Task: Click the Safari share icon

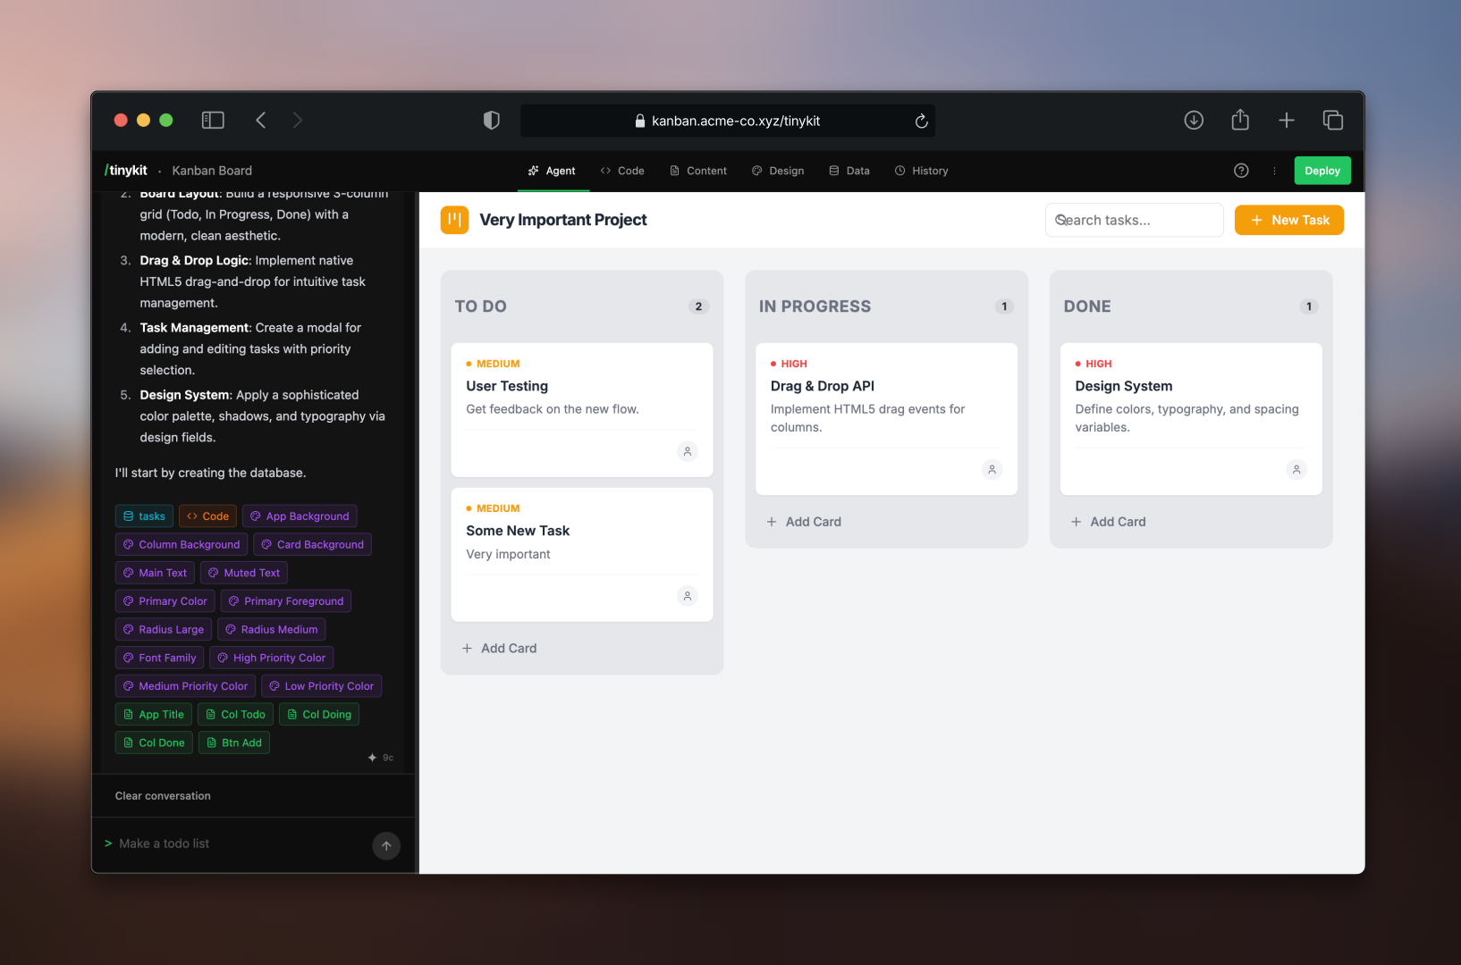Action: point(1240,119)
